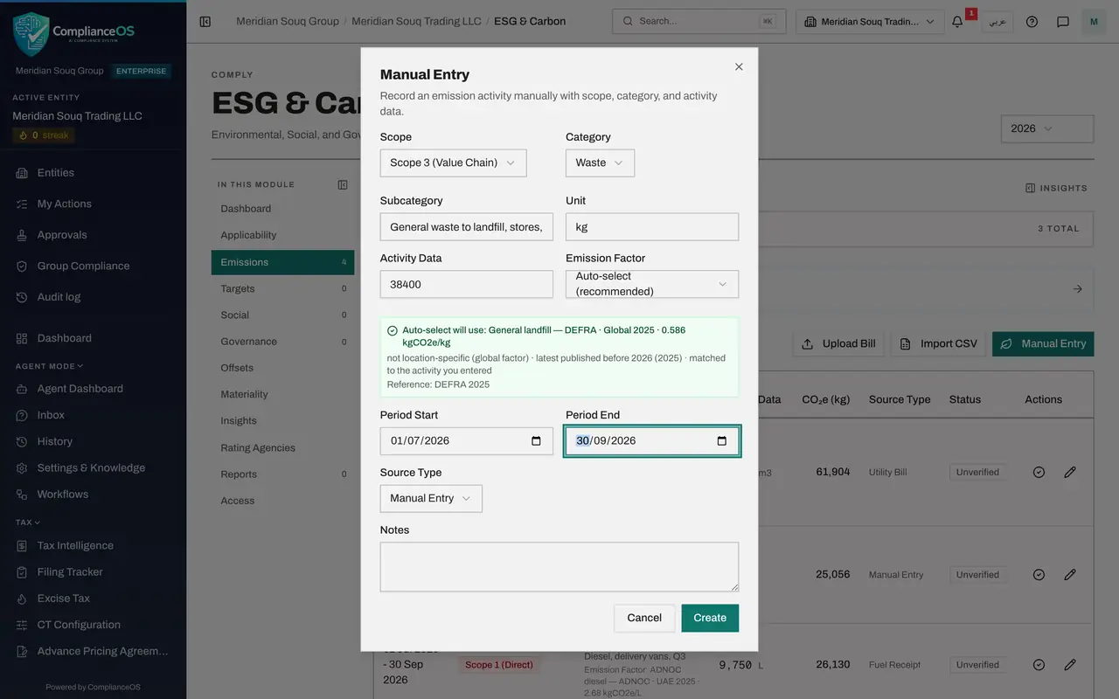Open notifications bell

pos(957,21)
